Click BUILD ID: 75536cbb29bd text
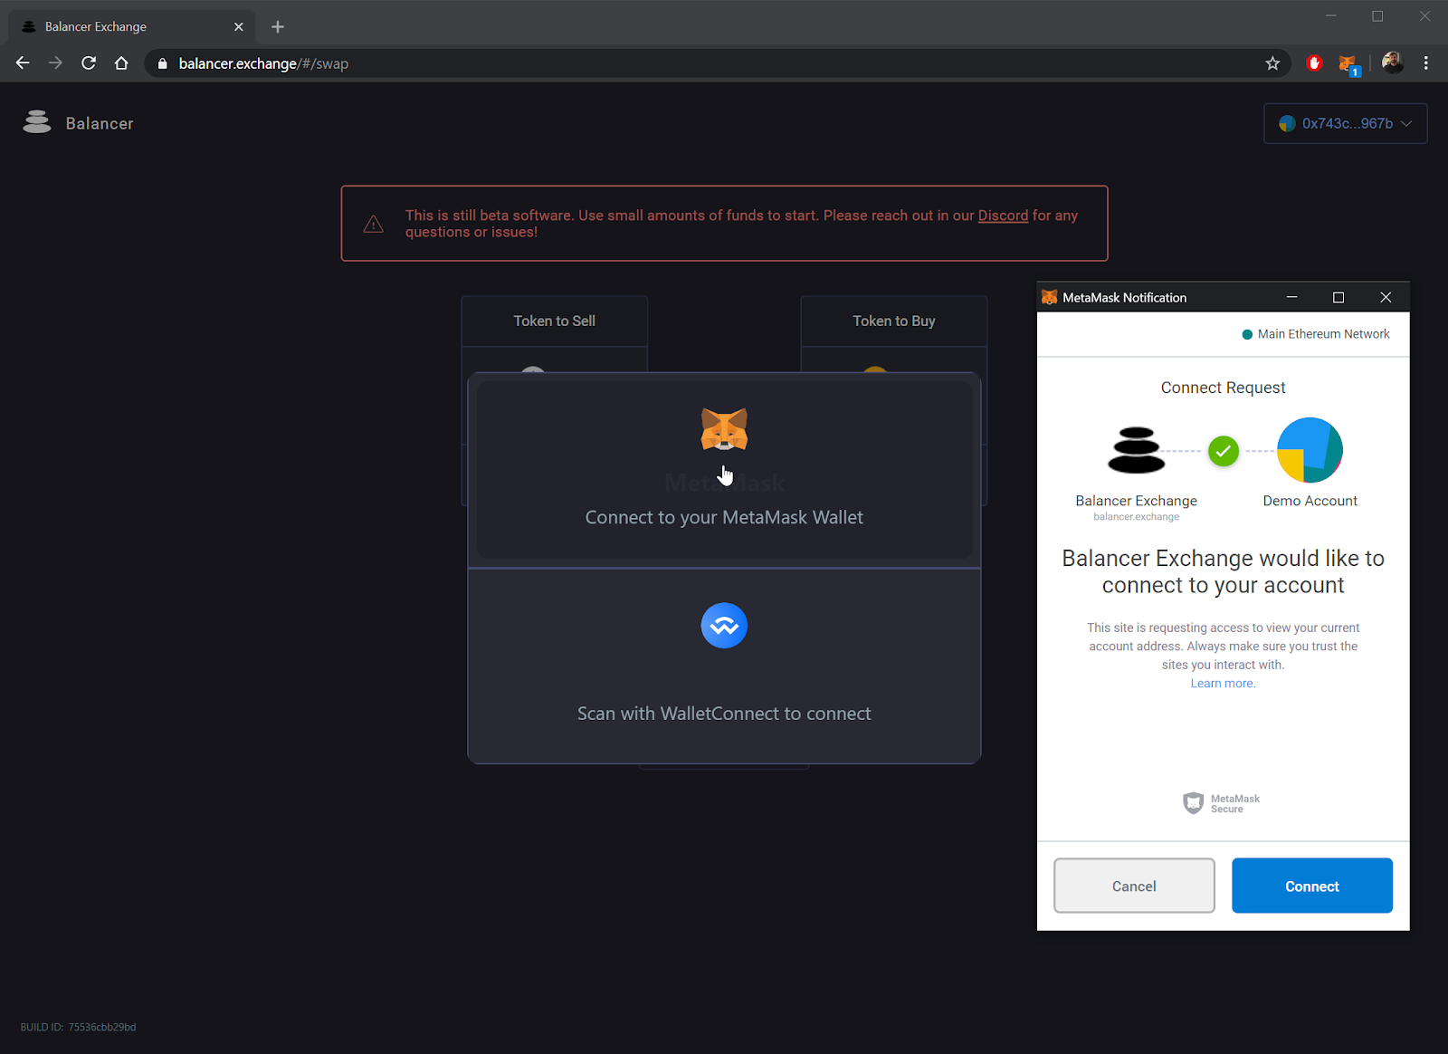The image size is (1448, 1054). click(78, 1027)
